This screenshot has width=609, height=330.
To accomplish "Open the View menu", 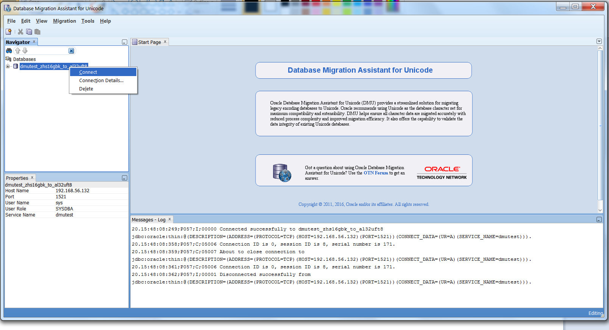I will (42, 21).
